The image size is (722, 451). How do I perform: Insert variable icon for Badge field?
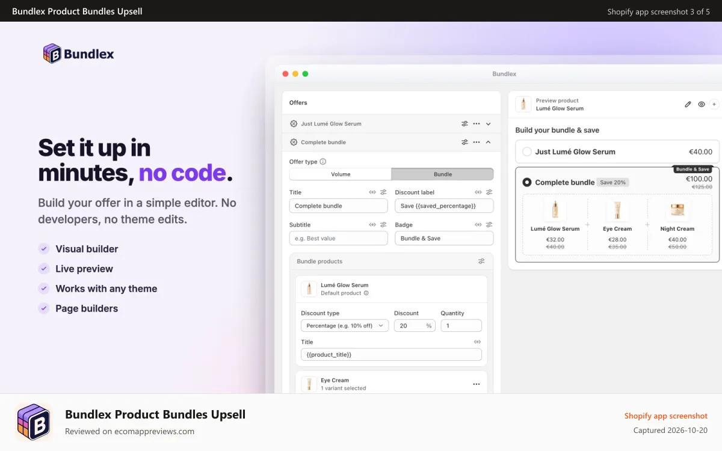click(x=478, y=225)
